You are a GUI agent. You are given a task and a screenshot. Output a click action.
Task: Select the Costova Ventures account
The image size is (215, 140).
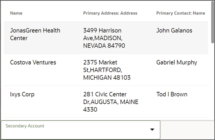[33, 62]
